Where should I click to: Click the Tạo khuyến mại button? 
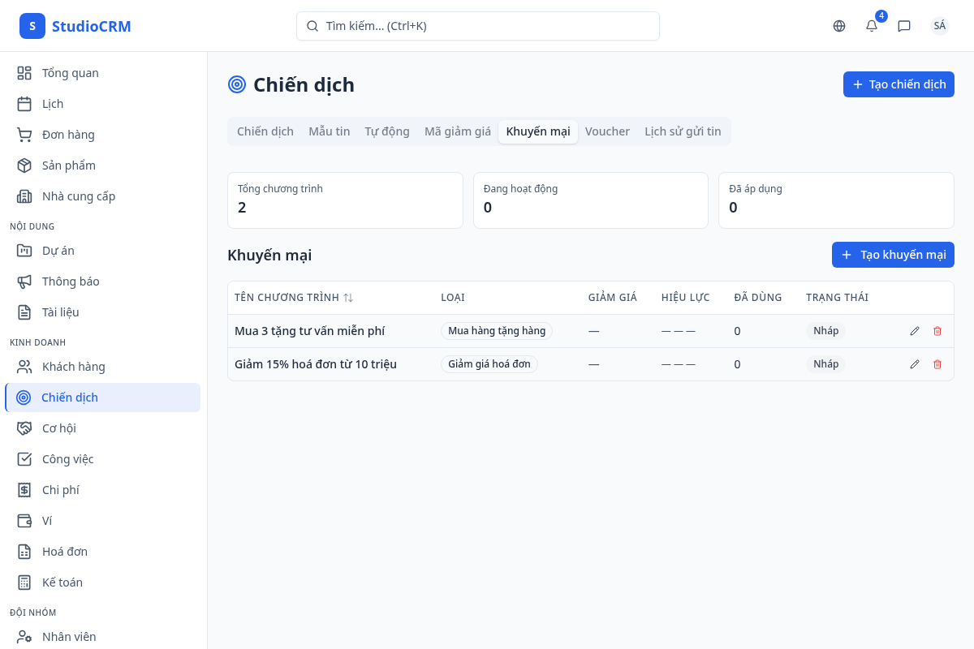[893, 255]
